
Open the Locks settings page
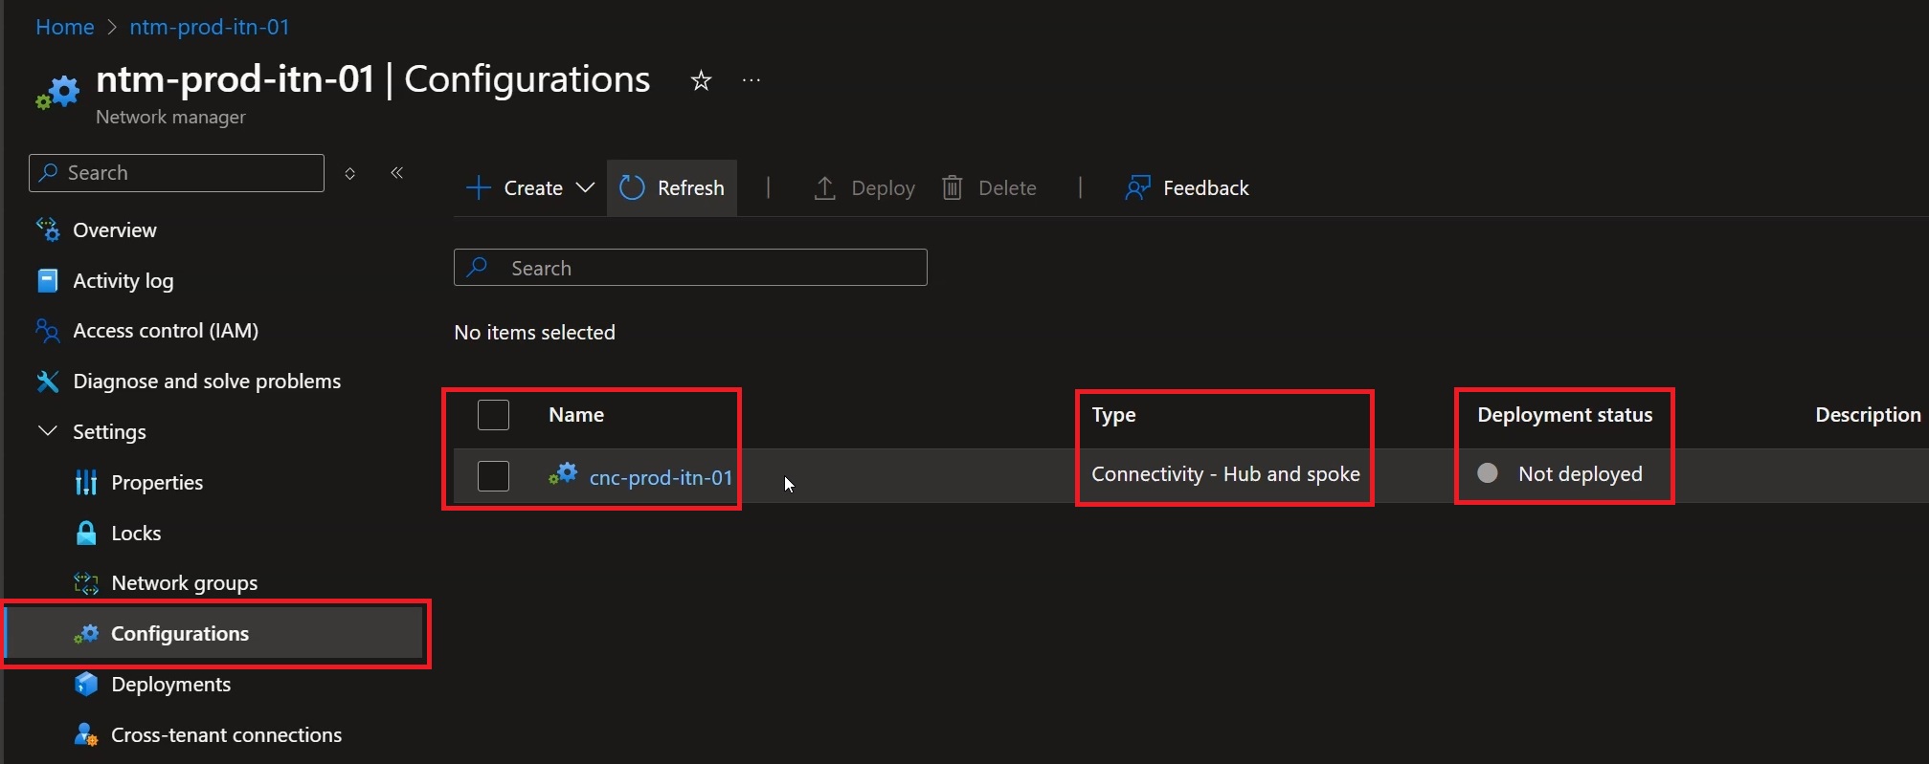[x=136, y=533]
